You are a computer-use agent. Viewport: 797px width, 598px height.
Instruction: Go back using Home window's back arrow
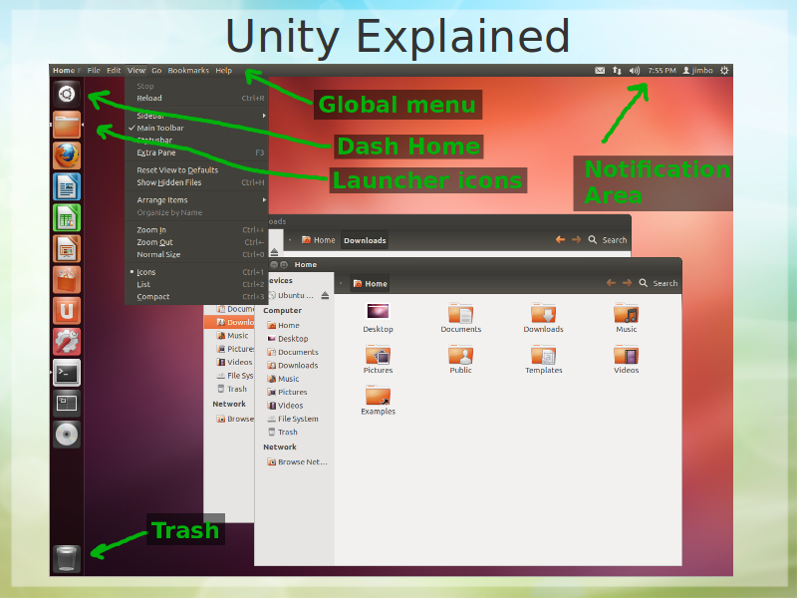coord(611,283)
